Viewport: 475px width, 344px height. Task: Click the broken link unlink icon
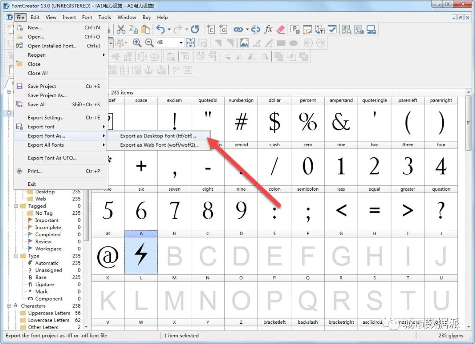[x=256, y=29]
